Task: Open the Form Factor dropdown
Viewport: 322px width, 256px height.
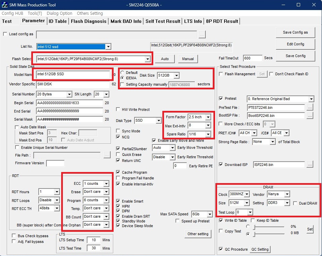Action: 208,117
